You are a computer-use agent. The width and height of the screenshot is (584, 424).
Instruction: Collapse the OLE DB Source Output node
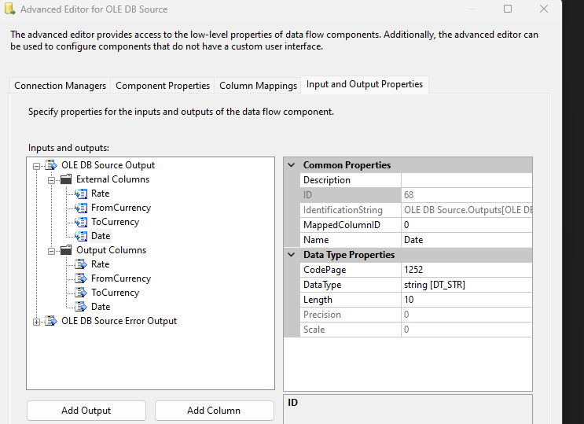pyautogui.click(x=36, y=165)
